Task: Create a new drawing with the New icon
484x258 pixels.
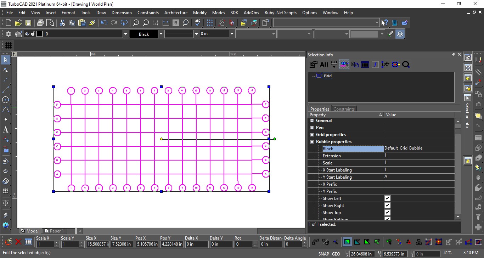Action: pos(9,23)
